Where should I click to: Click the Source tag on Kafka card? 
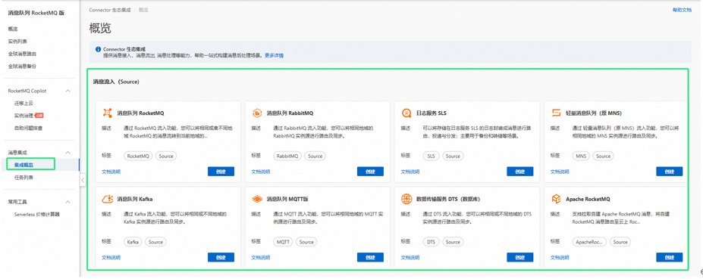155,242
